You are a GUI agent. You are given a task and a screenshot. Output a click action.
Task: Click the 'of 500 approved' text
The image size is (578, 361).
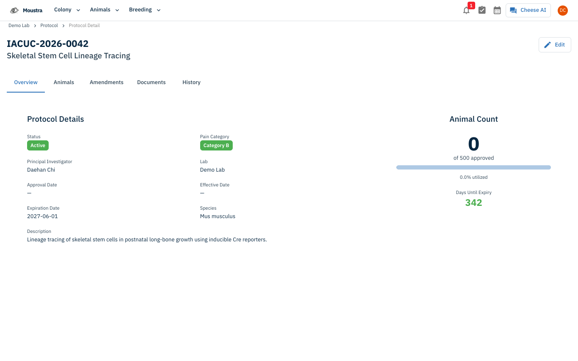473,158
